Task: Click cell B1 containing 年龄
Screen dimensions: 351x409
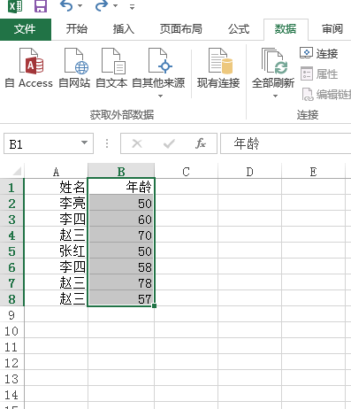Action: click(121, 187)
